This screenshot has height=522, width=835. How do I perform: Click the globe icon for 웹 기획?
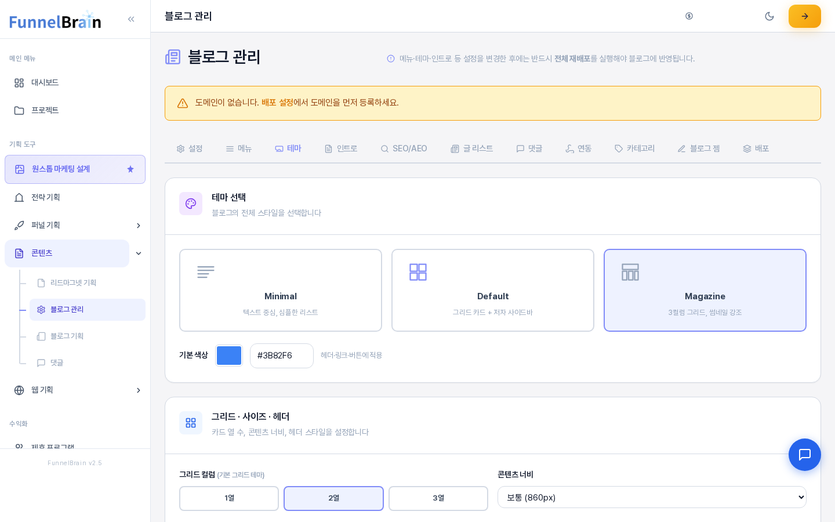click(x=19, y=390)
